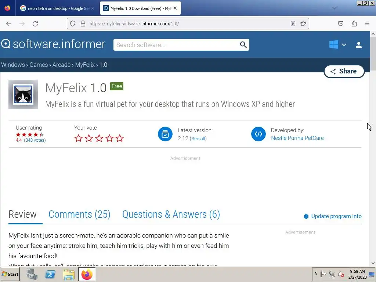Toggle Reader View icon in address bar
The image size is (376, 282).
[x=293, y=23]
